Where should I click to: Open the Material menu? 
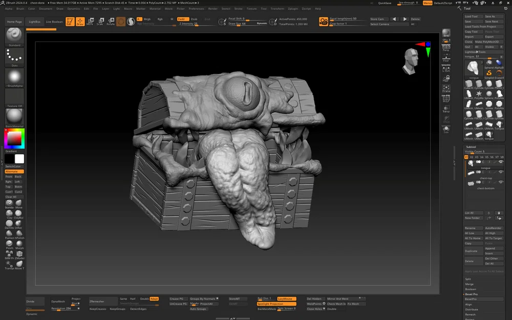click(155, 9)
